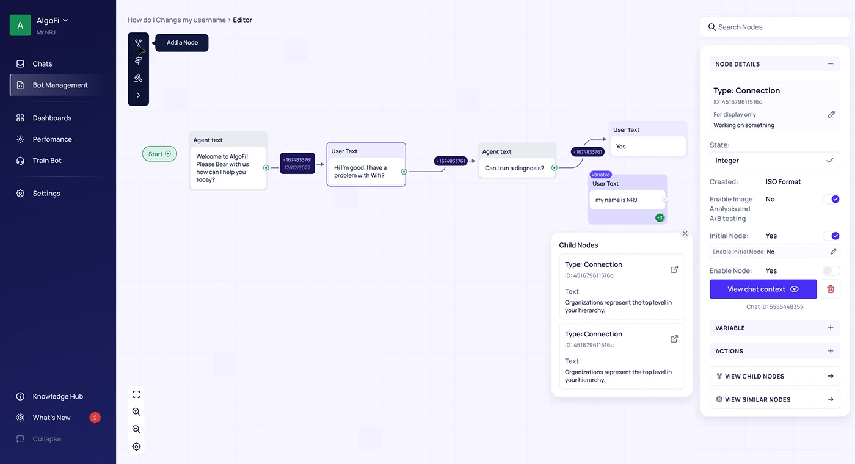Click View Similar Nodes button
Screen dimensions: 855x464
pyautogui.click(x=775, y=399)
